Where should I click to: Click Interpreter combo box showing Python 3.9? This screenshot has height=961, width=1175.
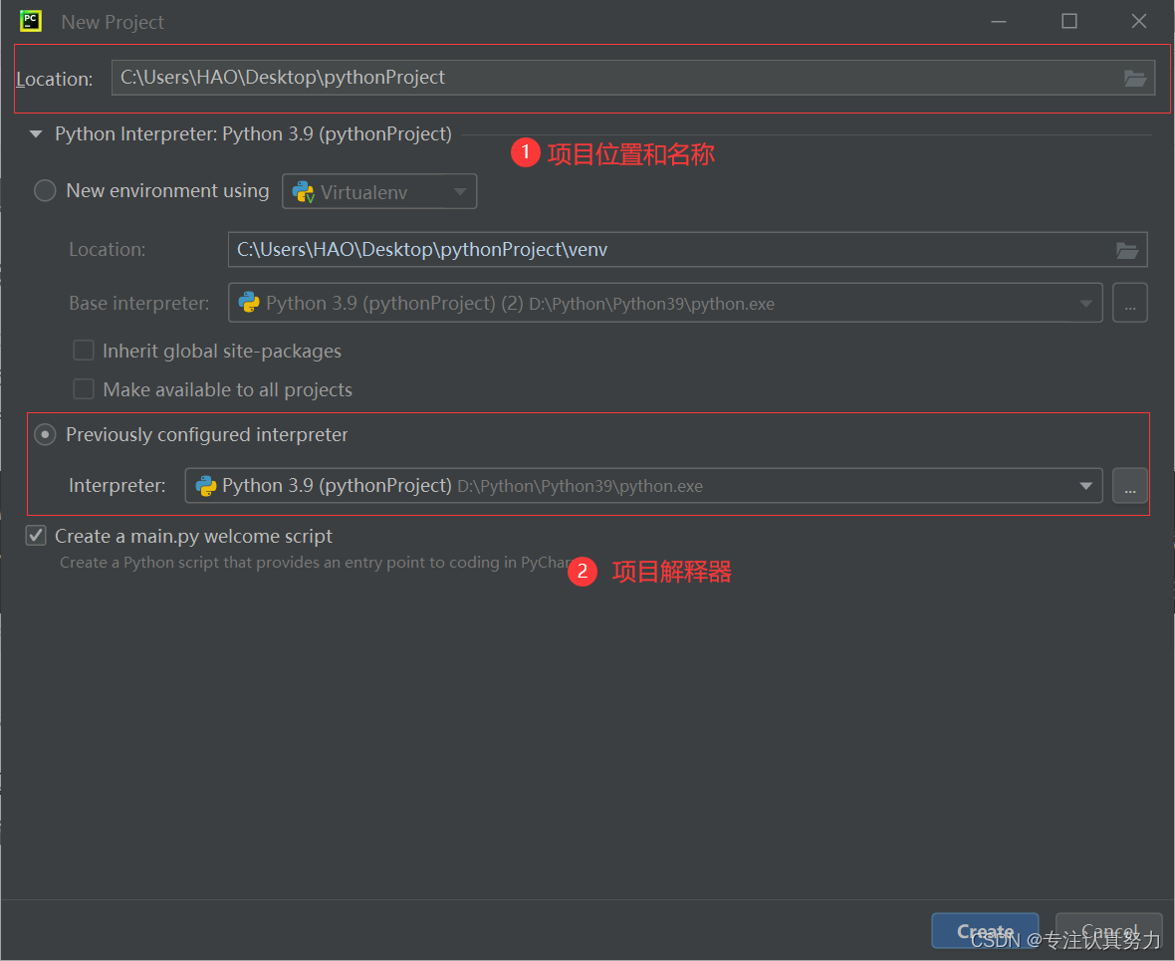(x=643, y=486)
